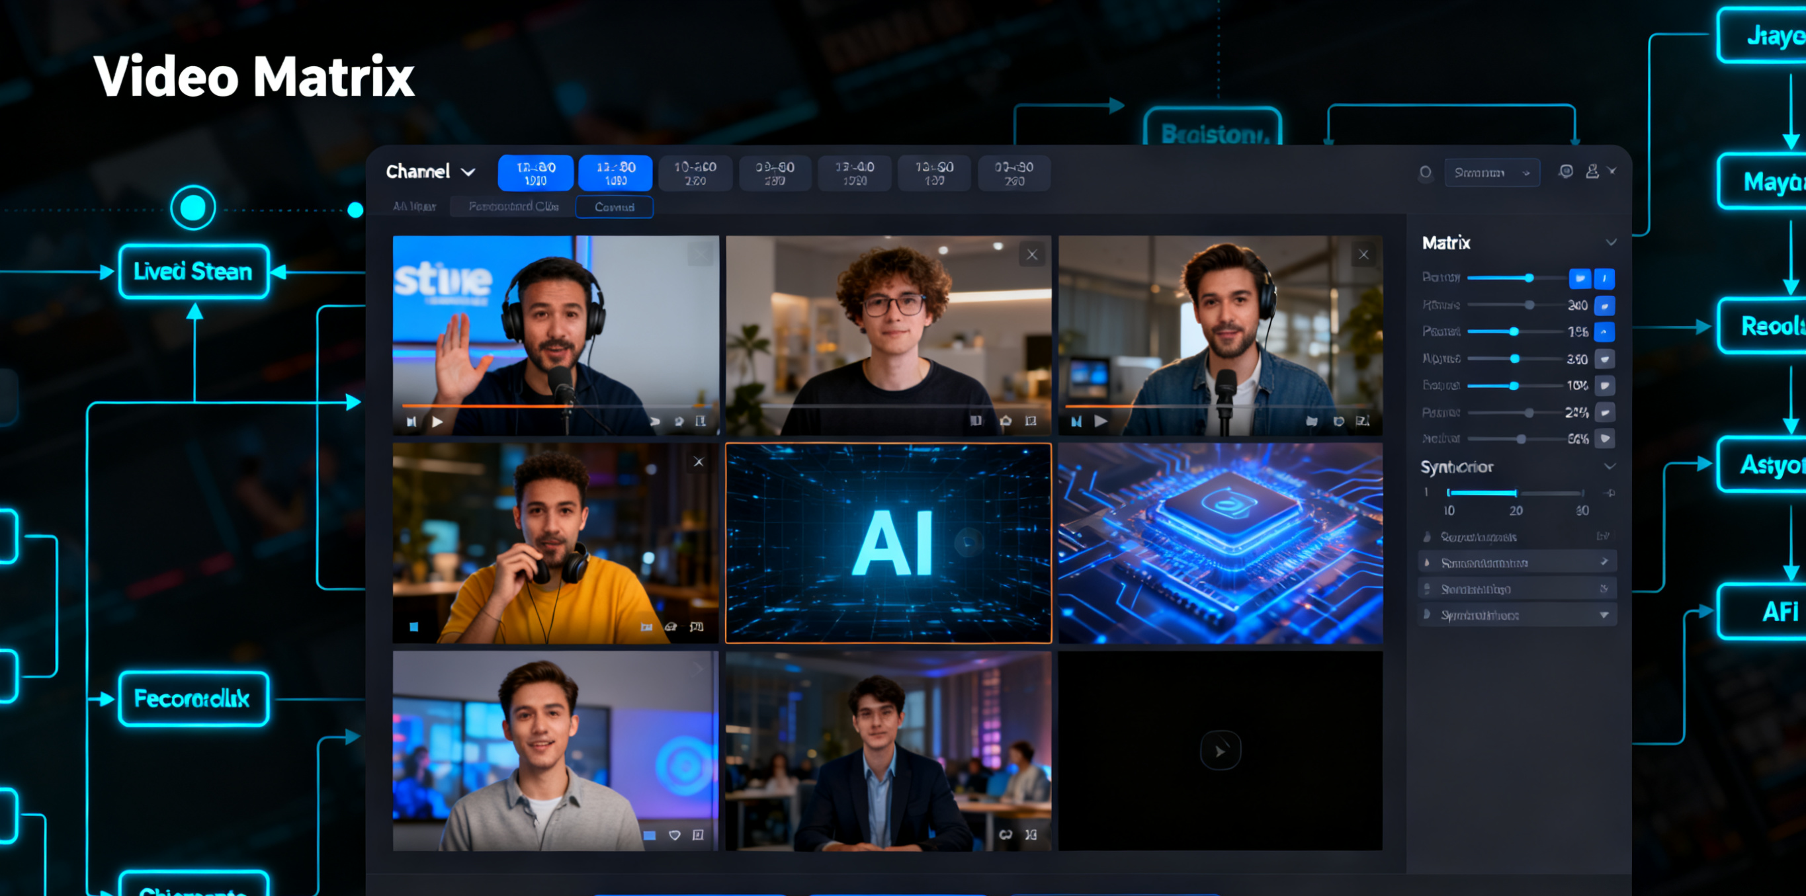The image size is (1806, 896).
Task: Toggle the blue button on the second Matrix row
Action: pos(1604,305)
